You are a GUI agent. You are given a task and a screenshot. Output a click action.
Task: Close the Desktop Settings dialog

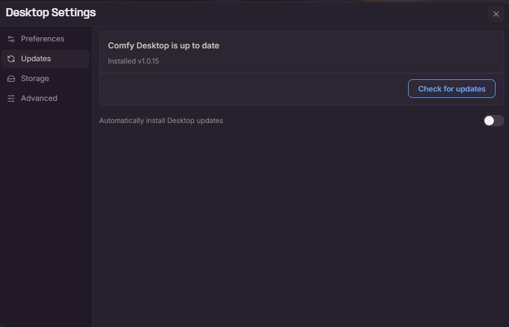point(496,14)
